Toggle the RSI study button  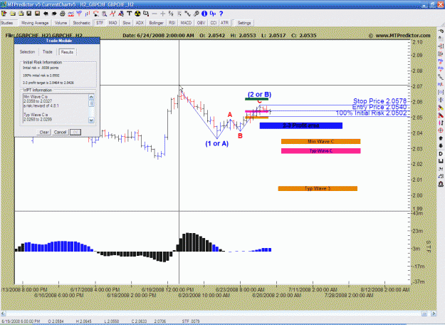tap(172, 23)
